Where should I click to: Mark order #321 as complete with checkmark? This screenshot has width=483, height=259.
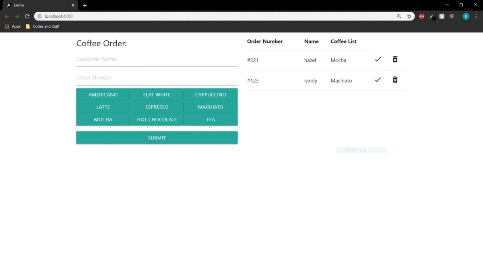coord(378,60)
